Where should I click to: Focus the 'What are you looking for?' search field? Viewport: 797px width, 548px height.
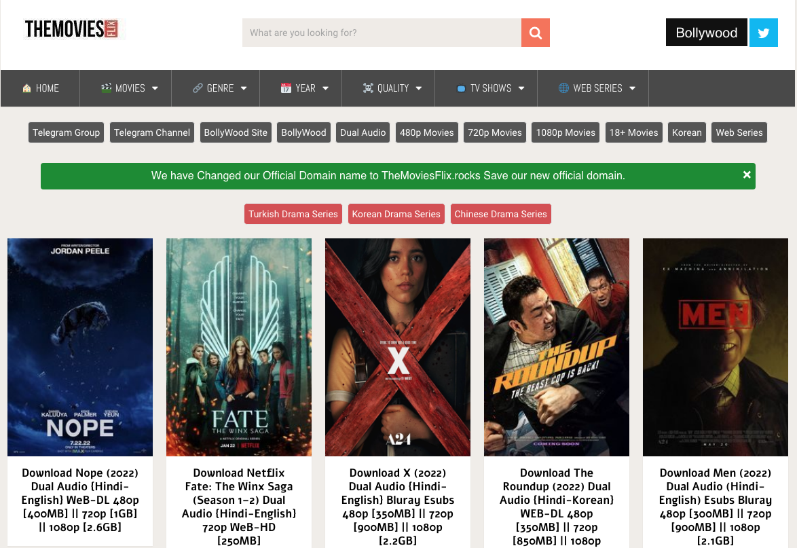pyautogui.click(x=382, y=33)
